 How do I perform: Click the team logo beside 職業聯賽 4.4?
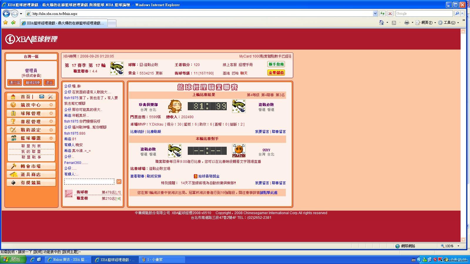coord(117,68)
